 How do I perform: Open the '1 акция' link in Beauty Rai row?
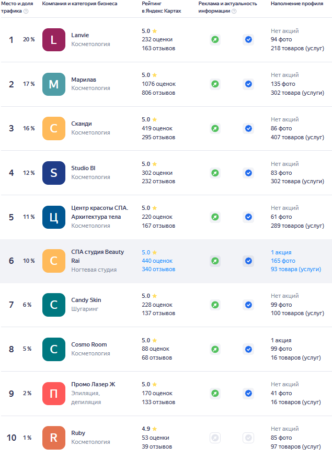[281, 252]
